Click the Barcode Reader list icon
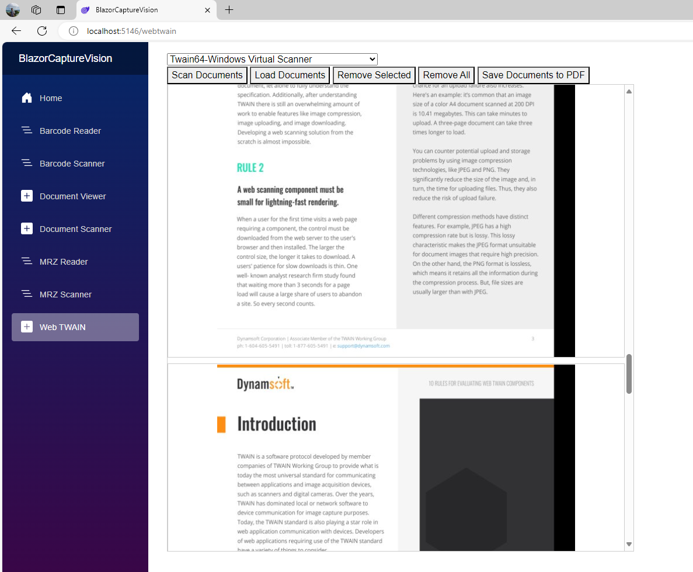Viewport: 693px width, 572px height. pyautogui.click(x=26, y=131)
